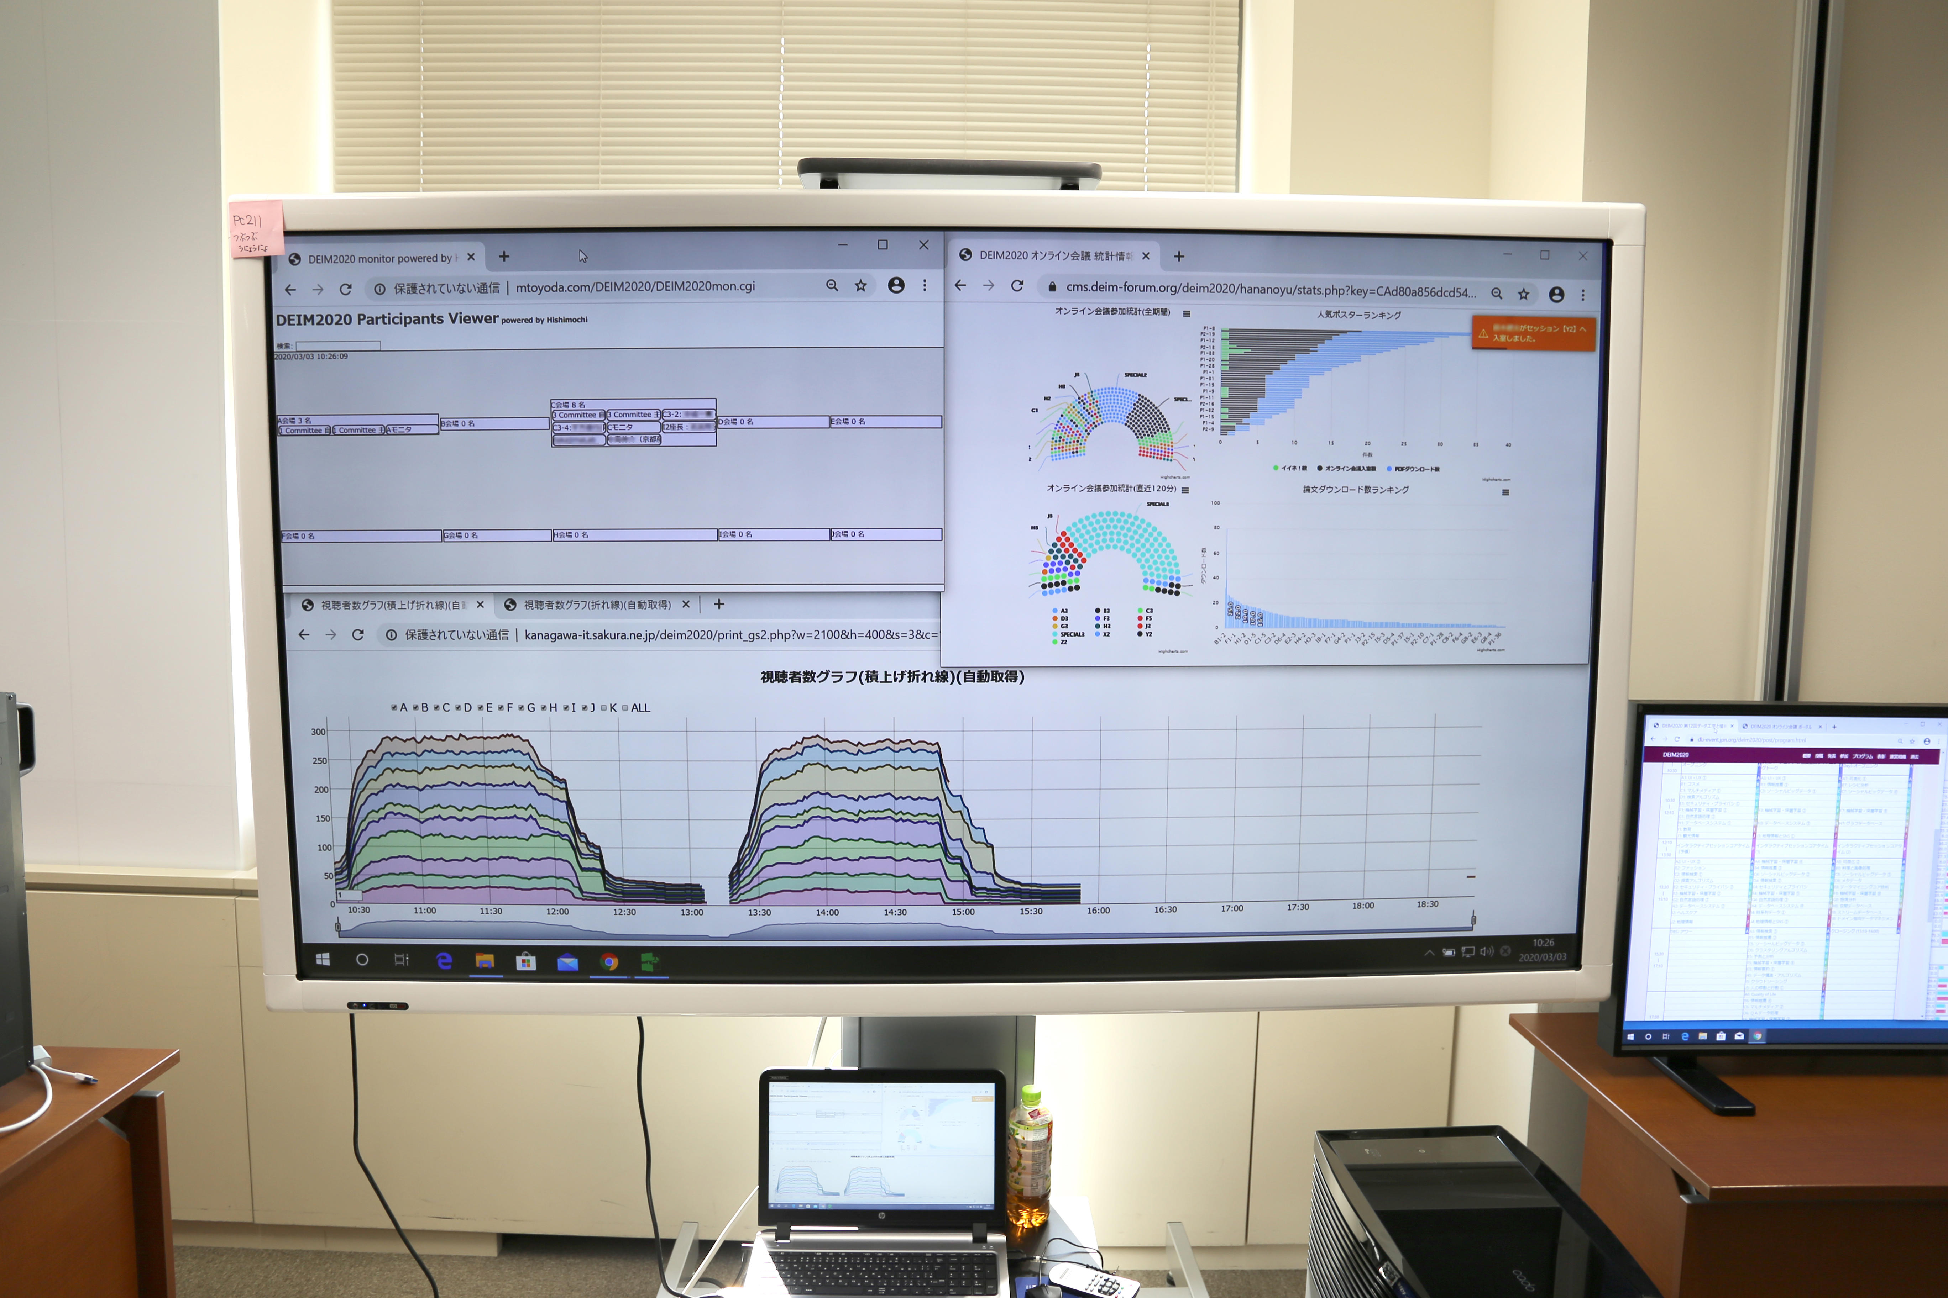Add a new tab in the stats window
Image resolution: width=1948 pixels, height=1298 pixels.
click(1179, 257)
